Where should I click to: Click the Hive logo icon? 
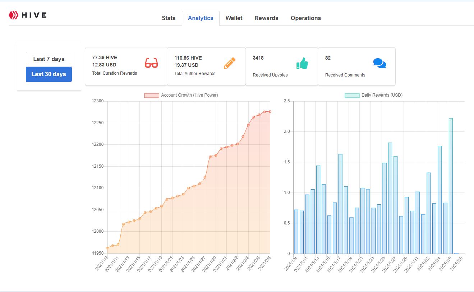pyautogui.click(x=13, y=15)
